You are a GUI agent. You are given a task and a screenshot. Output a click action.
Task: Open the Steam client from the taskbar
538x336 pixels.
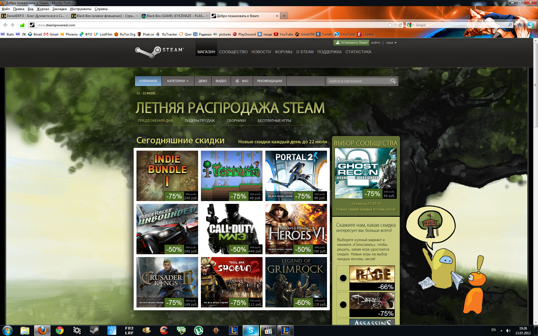coord(94,331)
